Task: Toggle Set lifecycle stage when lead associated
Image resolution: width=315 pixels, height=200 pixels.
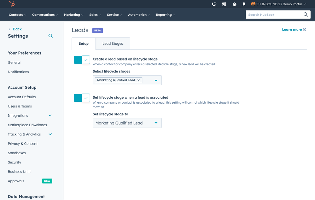Action: tap(82, 98)
